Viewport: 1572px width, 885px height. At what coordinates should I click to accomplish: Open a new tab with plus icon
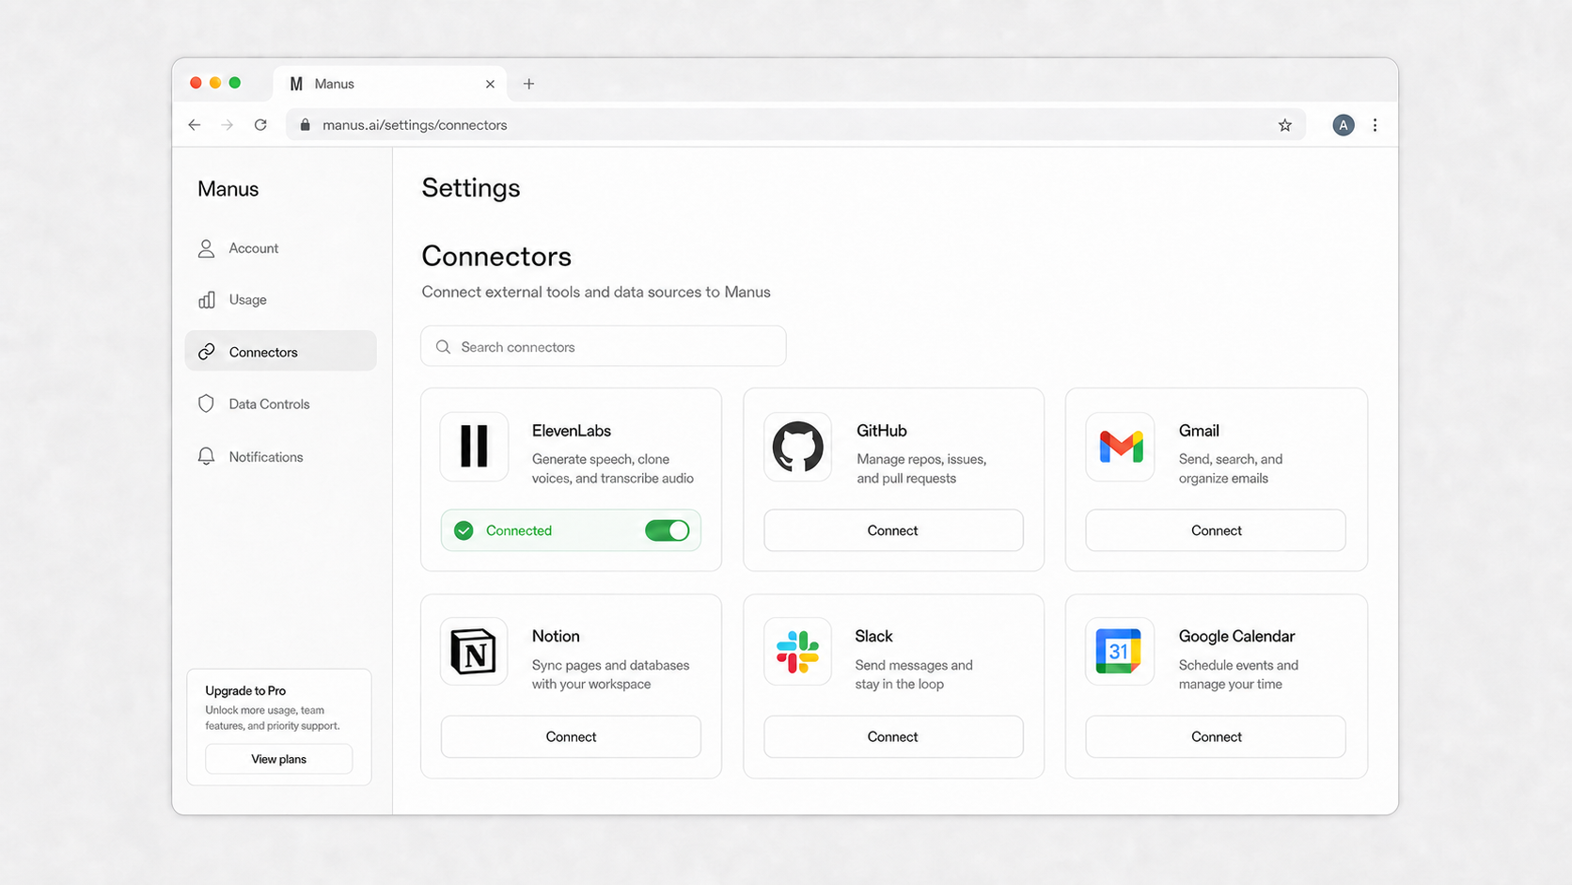pyautogui.click(x=528, y=84)
